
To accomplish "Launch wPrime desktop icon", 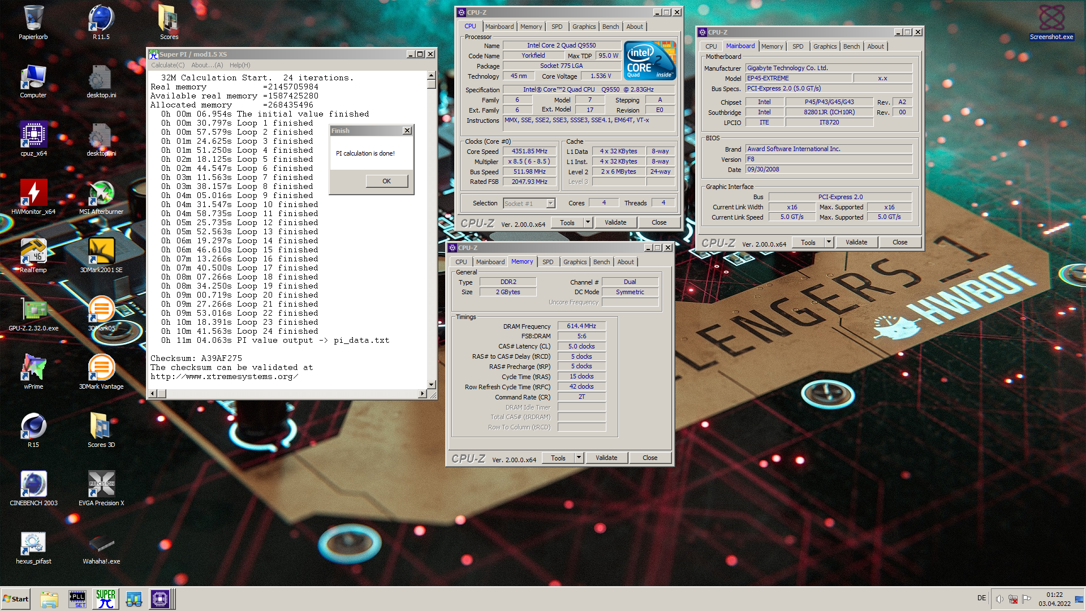I will tap(33, 372).
